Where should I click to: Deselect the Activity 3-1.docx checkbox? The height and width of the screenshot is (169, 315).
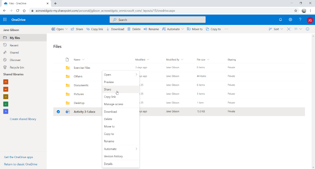(58, 111)
